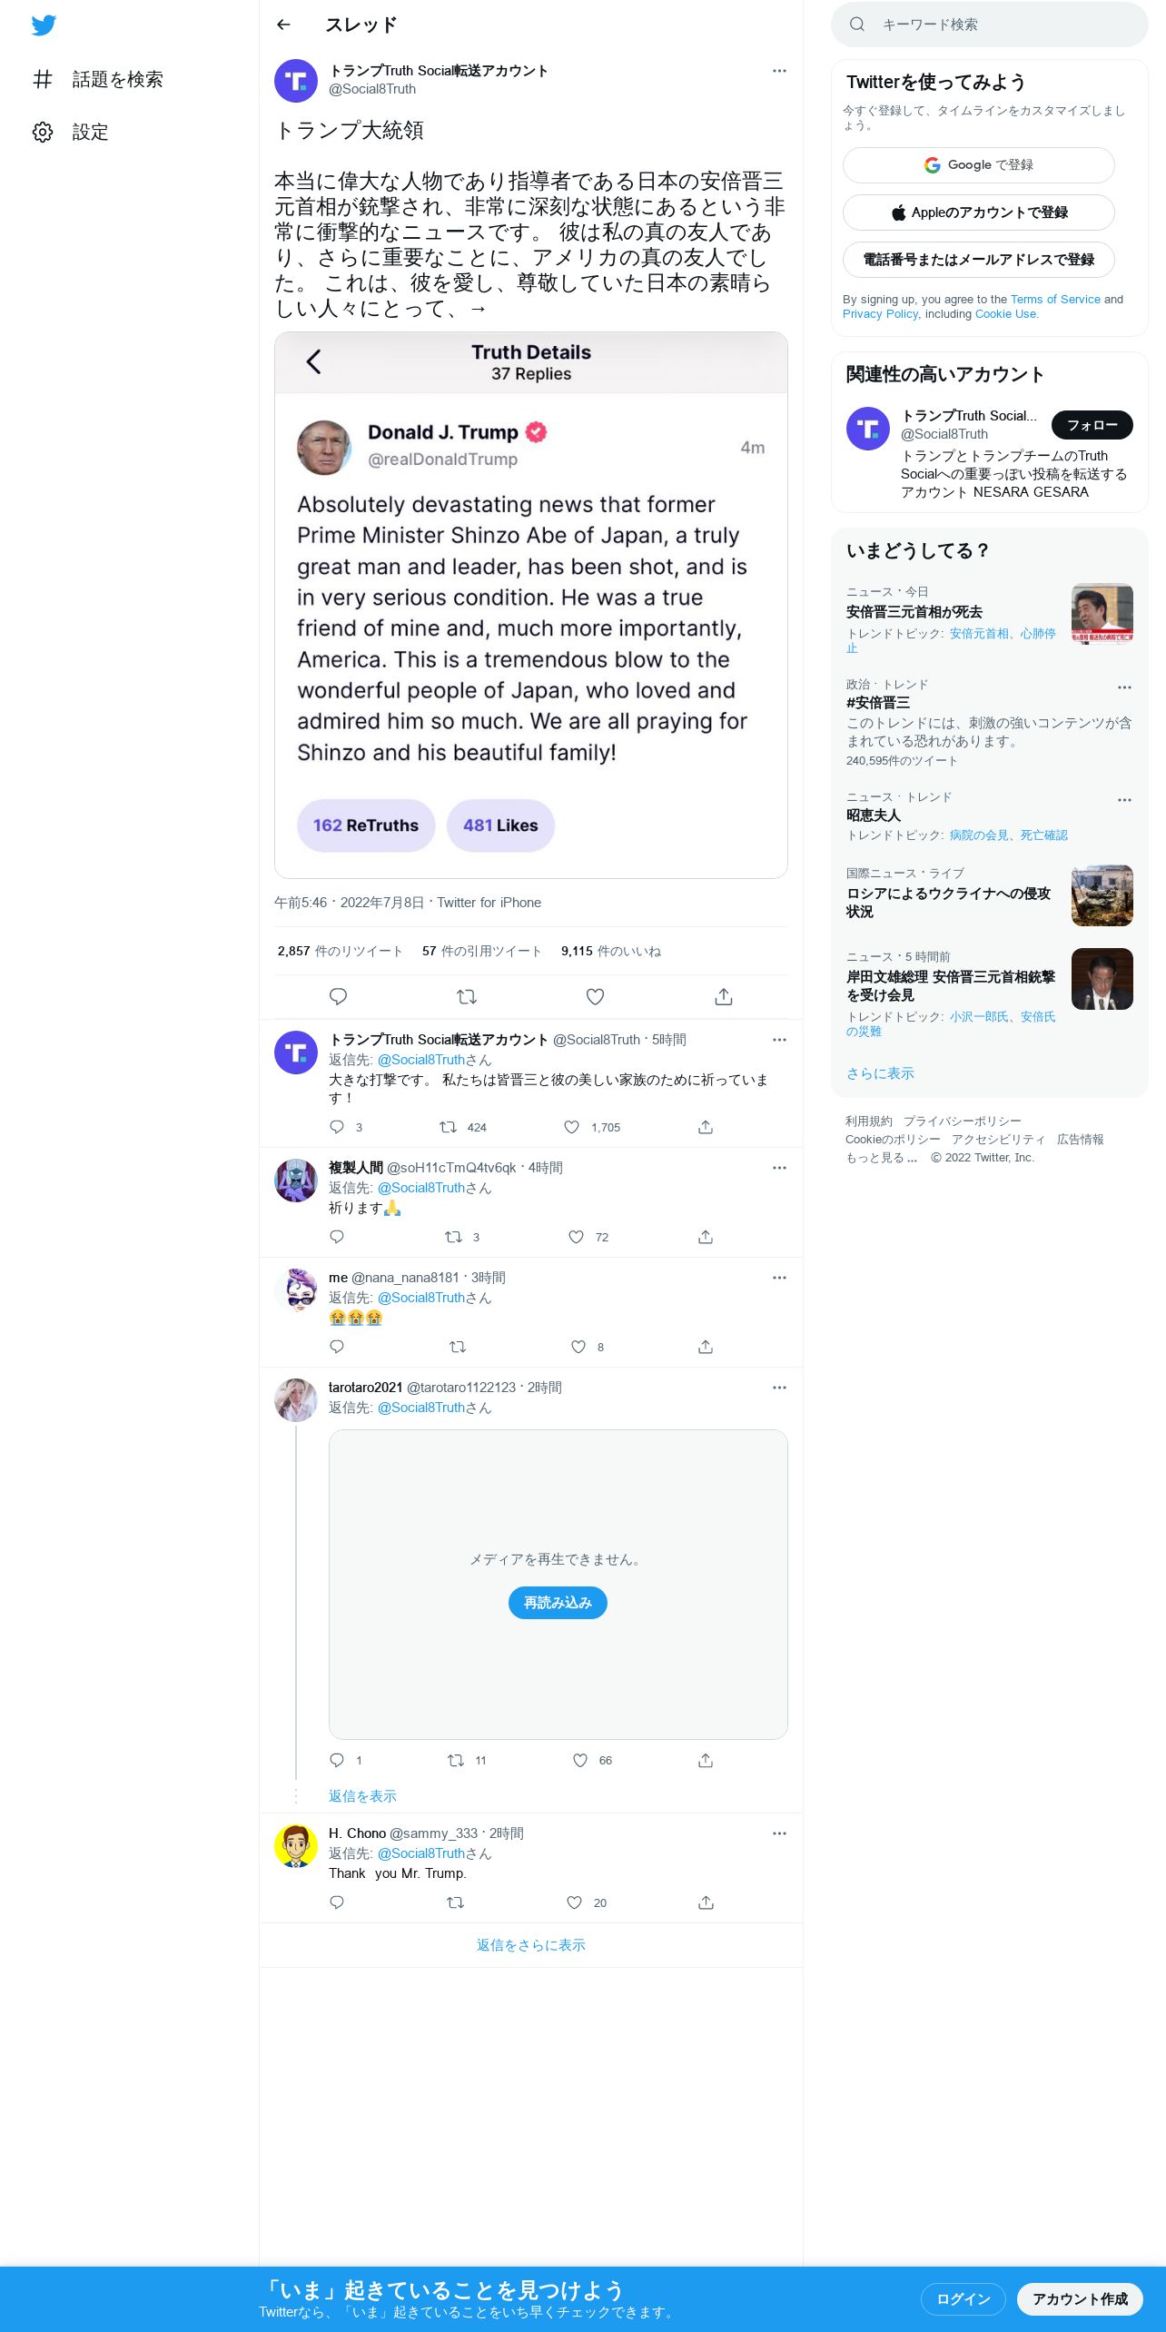Image resolution: width=1166 pixels, height=2332 pixels.
Task: Click the フォロー button for Social8Truth
Action: click(1092, 424)
